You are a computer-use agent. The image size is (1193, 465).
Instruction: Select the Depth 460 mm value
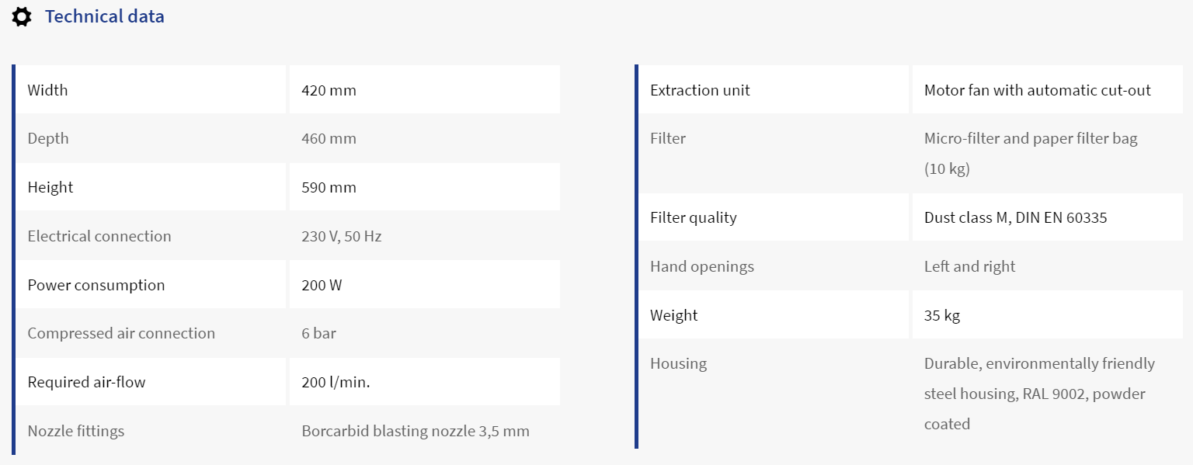coord(329,139)
